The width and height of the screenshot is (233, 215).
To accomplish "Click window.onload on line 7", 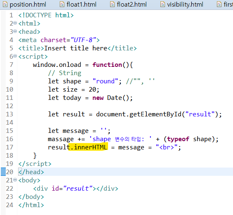I will click(x=57, y=65).
